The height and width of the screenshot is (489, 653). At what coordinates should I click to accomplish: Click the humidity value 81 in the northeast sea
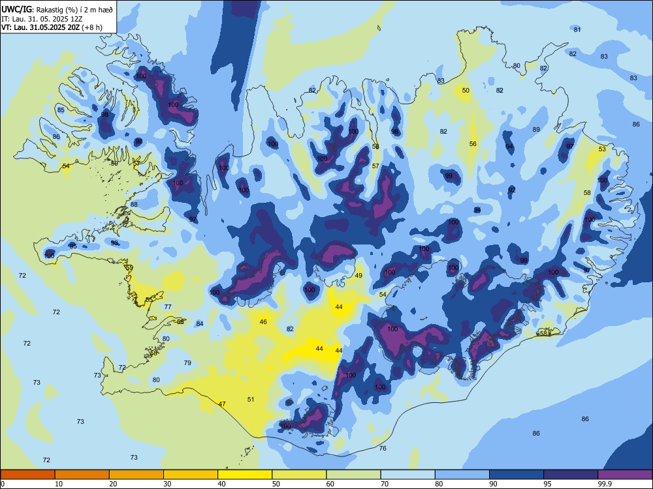pos(577,29)
